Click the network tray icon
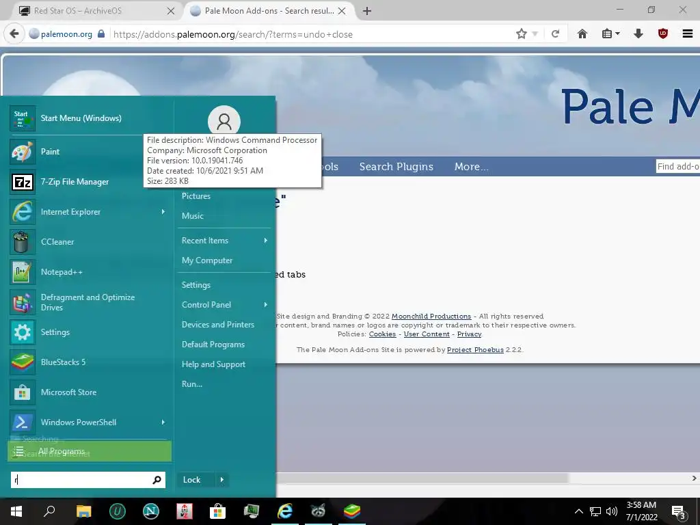This screenshot has width=700, height=525. pos(595,511)
